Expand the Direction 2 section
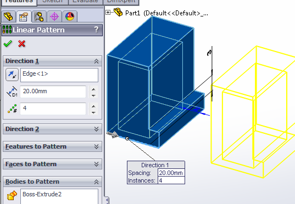Viewport: 295px width, 204px height. point(96,129)
